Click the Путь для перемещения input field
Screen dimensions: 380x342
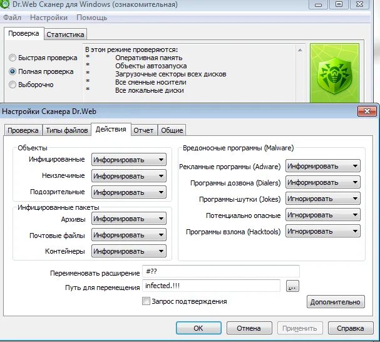(211, 286)
